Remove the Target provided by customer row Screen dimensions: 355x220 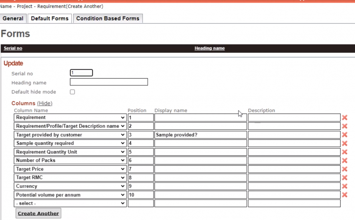344,135
